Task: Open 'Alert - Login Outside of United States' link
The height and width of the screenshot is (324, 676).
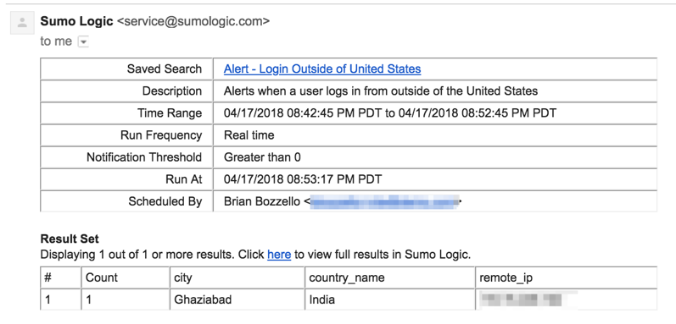Action: click(322, 69)
